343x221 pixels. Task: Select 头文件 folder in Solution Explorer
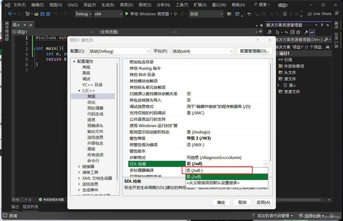(289, 73)
